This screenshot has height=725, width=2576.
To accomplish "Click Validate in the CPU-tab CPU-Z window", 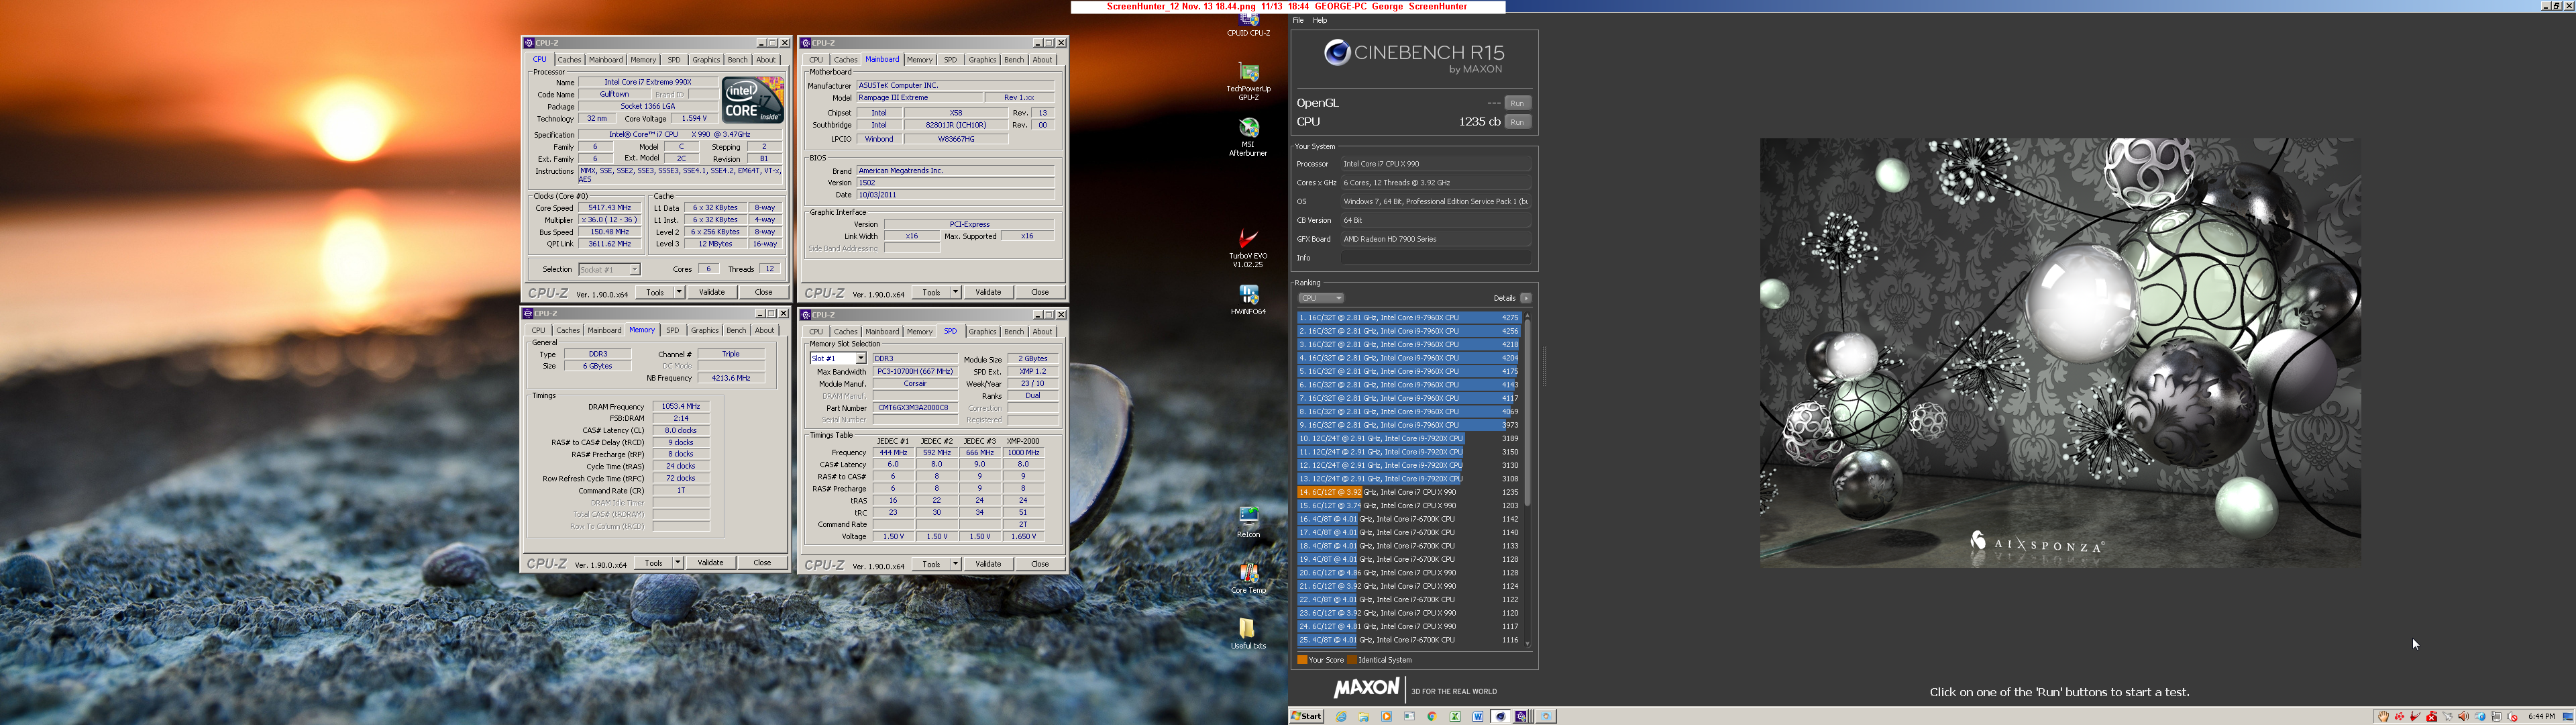I will (712, 293).
